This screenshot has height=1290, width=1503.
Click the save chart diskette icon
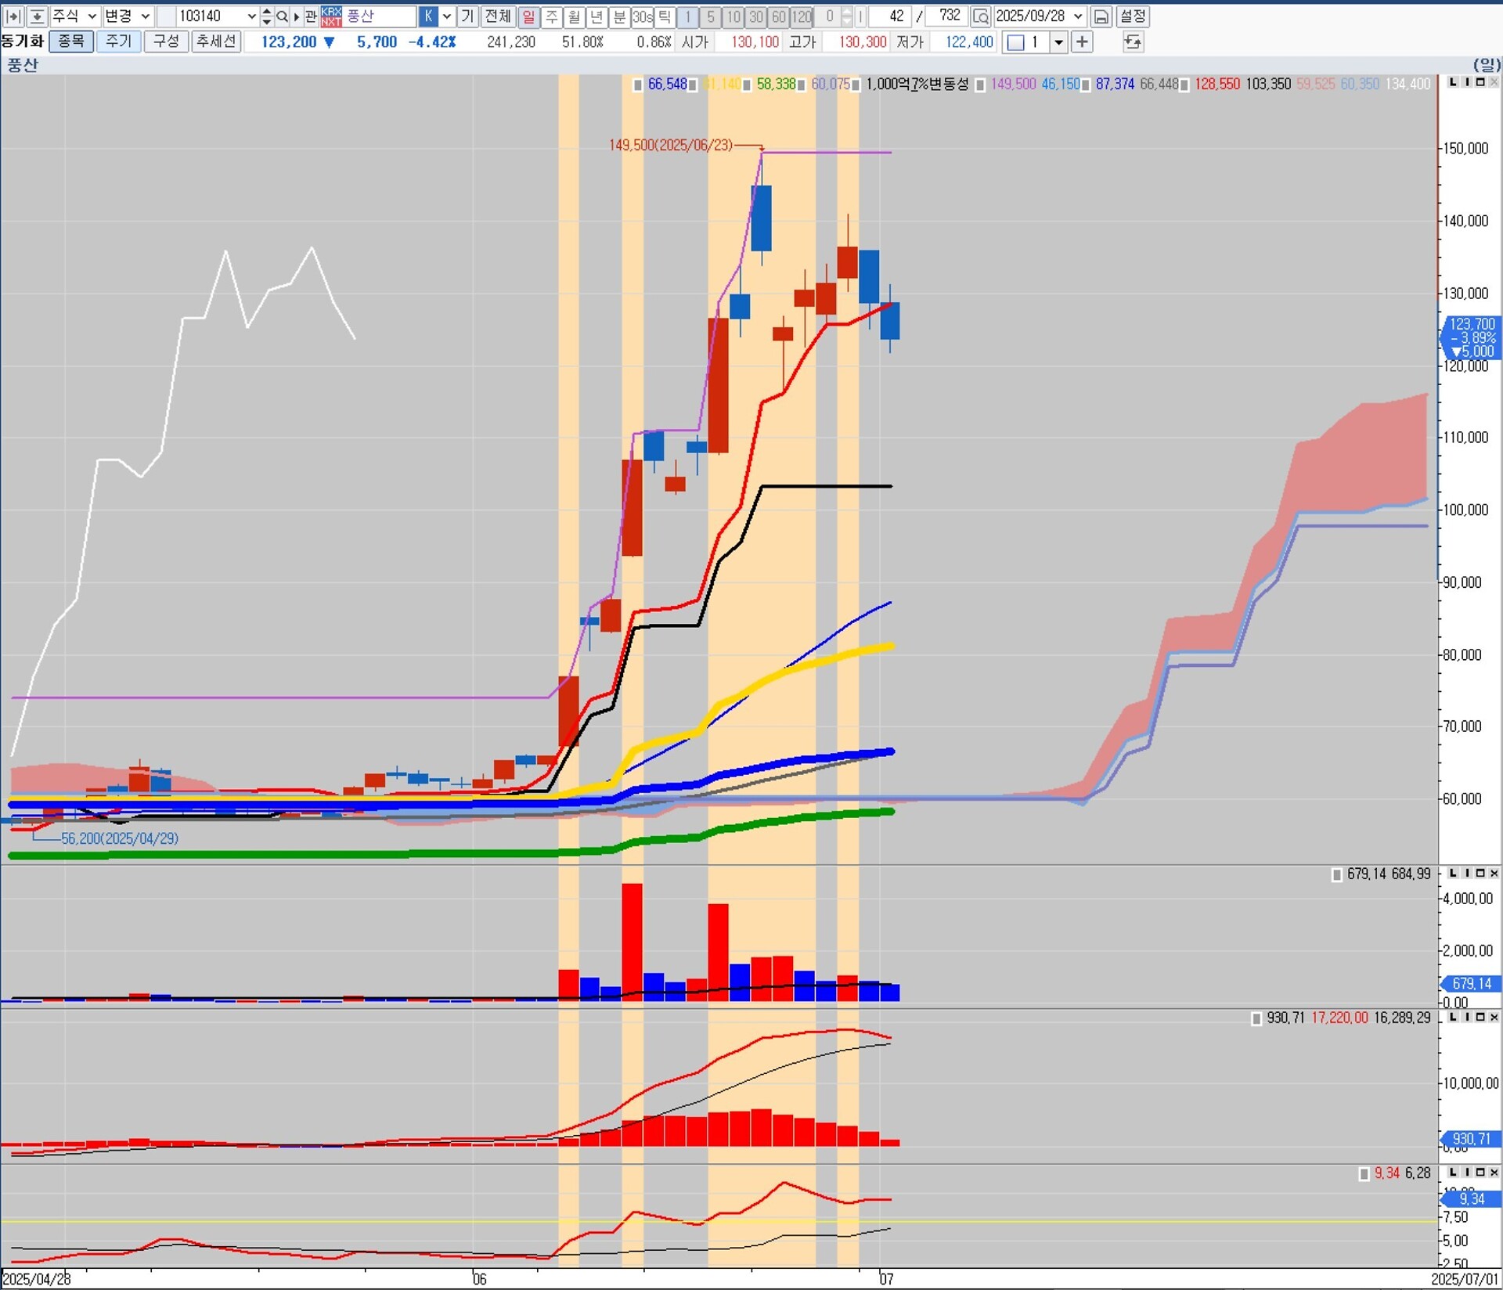(x=1101, y=16)
